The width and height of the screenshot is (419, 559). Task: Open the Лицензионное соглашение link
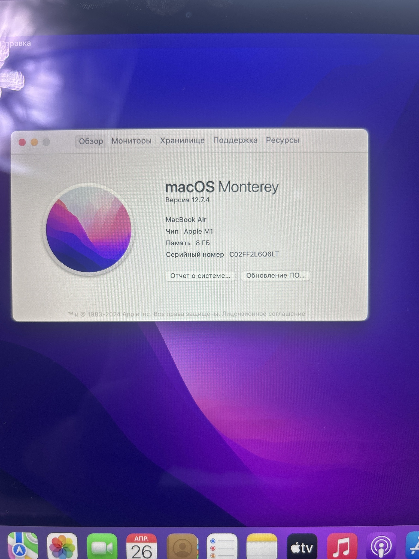click(263, 314)
